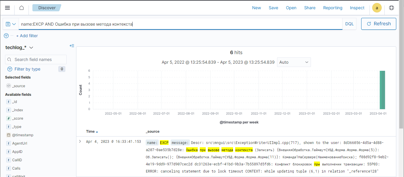Open the Inspect menu item
The height and width of the screenshot is (177, 404).
[x=357, y=8]
